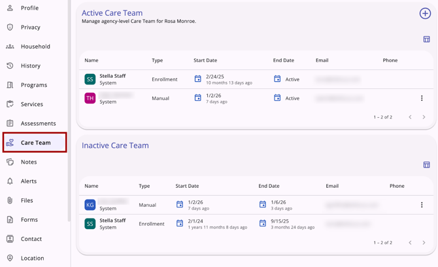
Task: Sort Active Care Team by Start Date header
Action: 205,60
